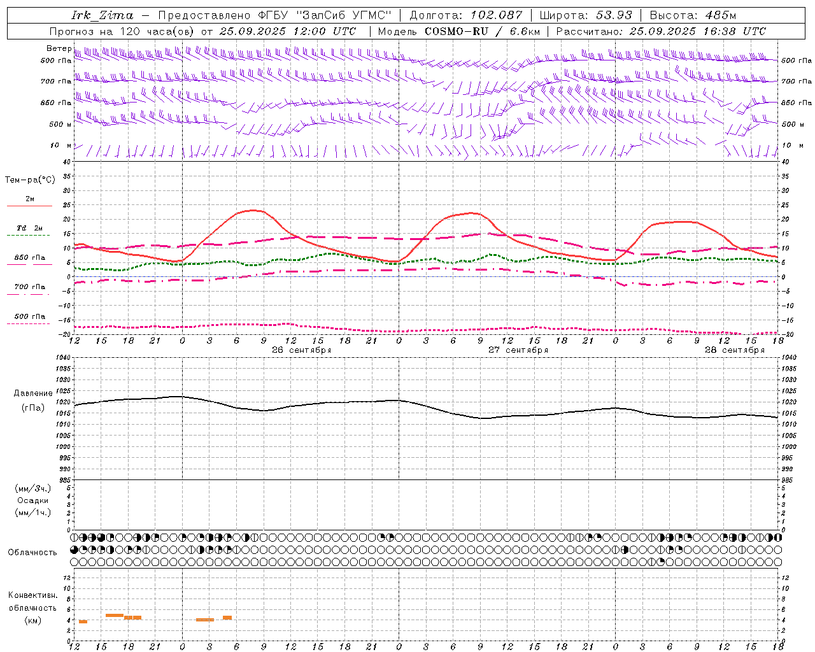Select the 'Широта: 53.93' latitude value
The height and width of the screenshot is (652, 815).
(586, 15)
